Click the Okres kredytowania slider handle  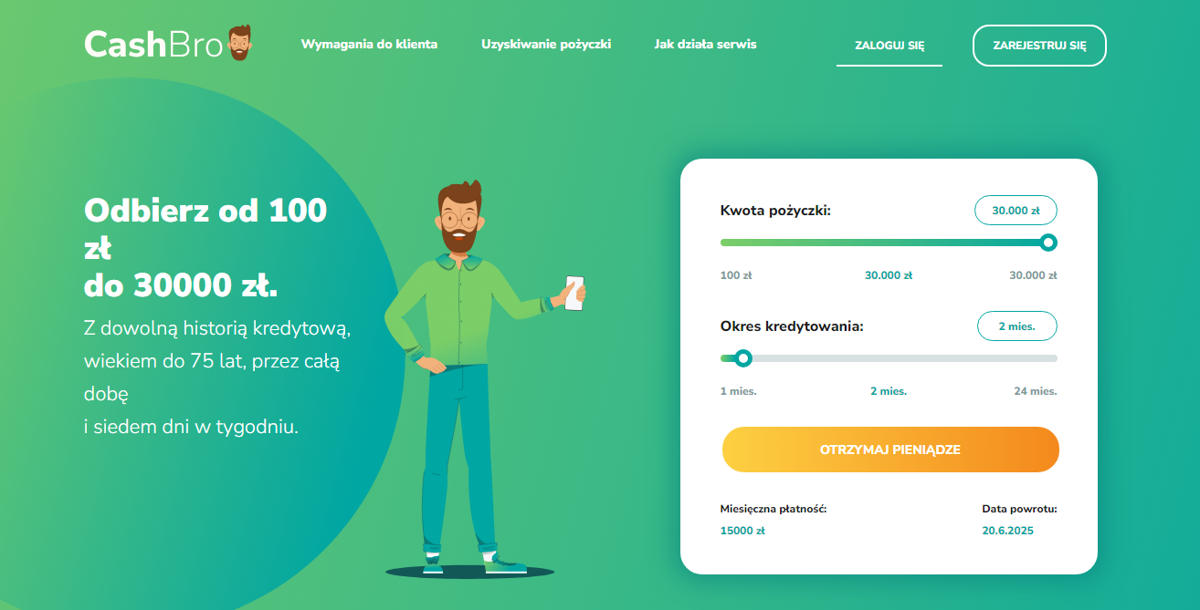(x=743, y=358)
